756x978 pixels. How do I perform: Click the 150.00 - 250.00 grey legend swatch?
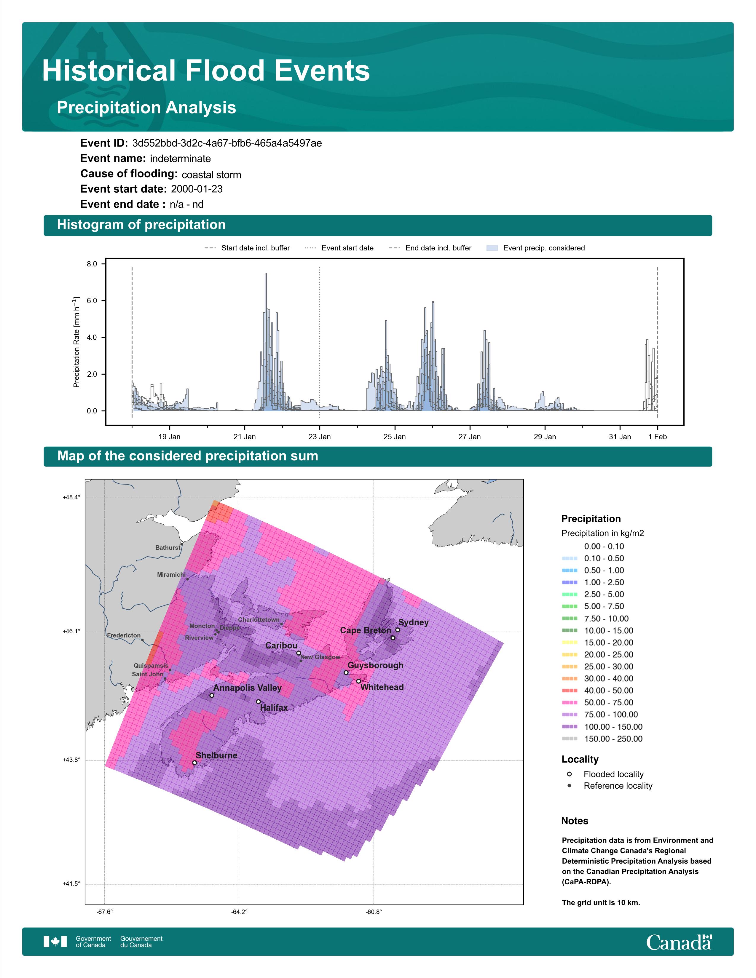point(569,739)
